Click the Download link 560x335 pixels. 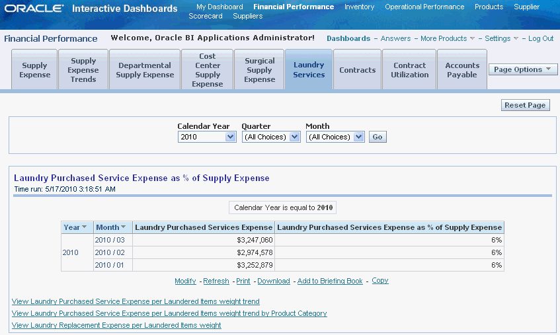click(274, 281)
